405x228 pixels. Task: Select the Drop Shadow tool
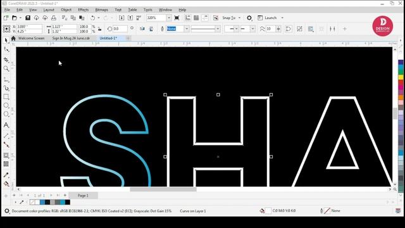click(6, 155)
